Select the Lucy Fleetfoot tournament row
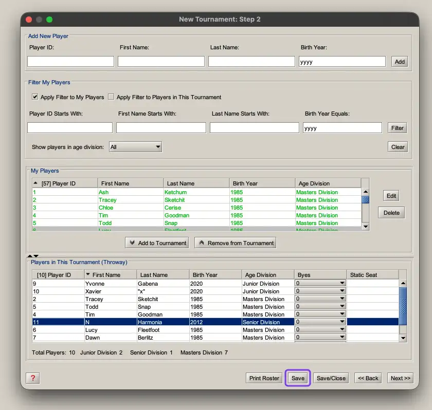 215,330
